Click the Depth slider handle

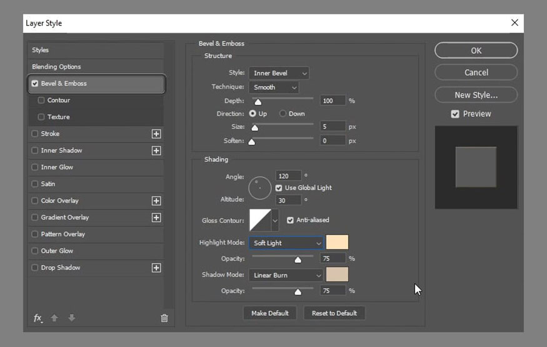258,101
